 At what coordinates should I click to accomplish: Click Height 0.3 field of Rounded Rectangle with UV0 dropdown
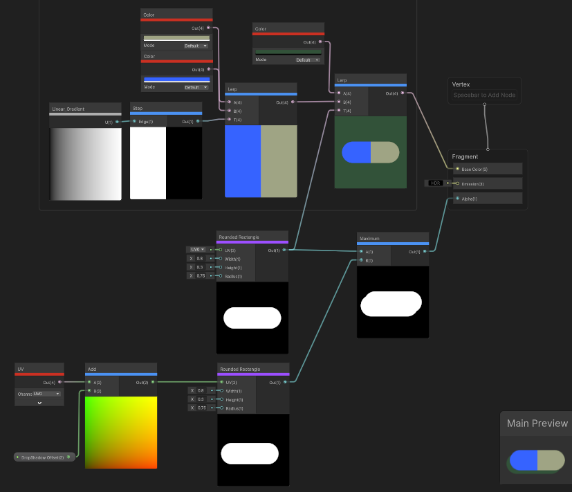pos(200,267)
